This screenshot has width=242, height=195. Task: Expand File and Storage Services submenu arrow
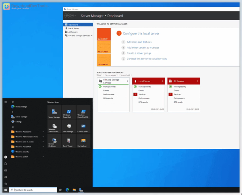92,35
